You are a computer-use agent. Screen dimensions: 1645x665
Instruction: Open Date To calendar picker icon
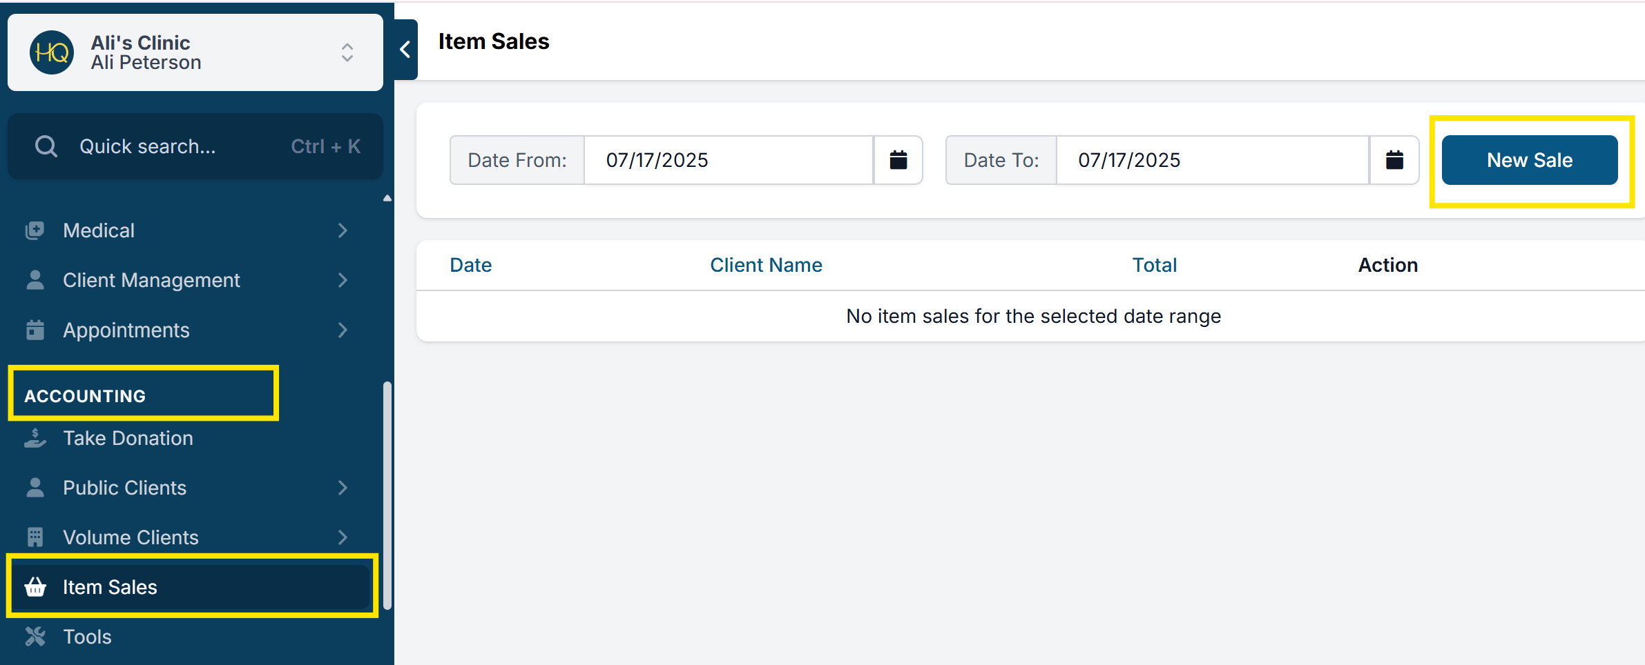[1394, 160]
